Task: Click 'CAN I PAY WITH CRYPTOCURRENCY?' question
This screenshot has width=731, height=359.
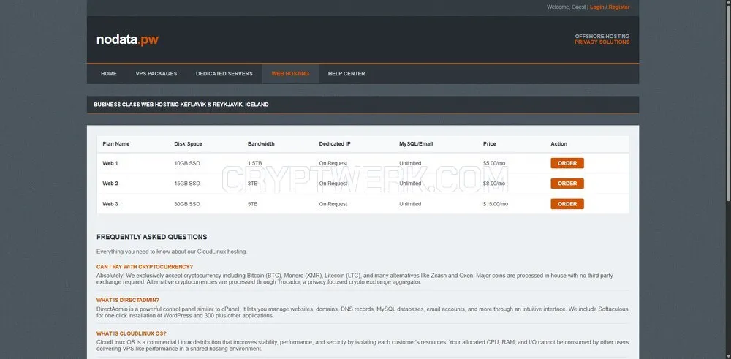Action: coord(145,267)
